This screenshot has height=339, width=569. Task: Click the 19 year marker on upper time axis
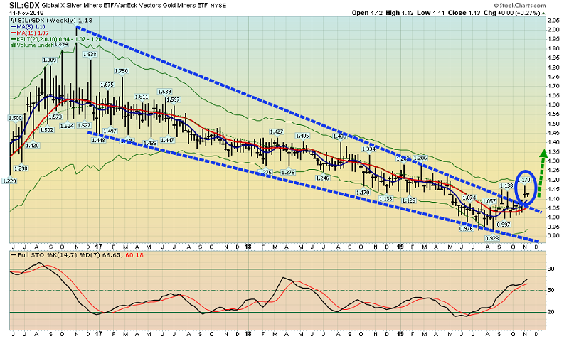(x=400, y=247)
